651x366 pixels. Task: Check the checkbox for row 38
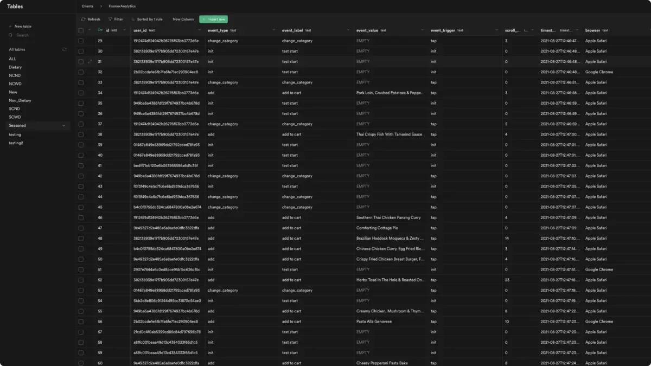[x=81, y=134]
